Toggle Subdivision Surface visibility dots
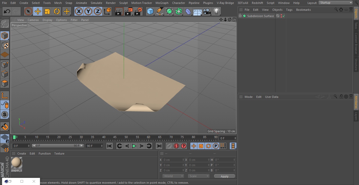This screenshot has height=185, width=359. (x=281, y=16)
